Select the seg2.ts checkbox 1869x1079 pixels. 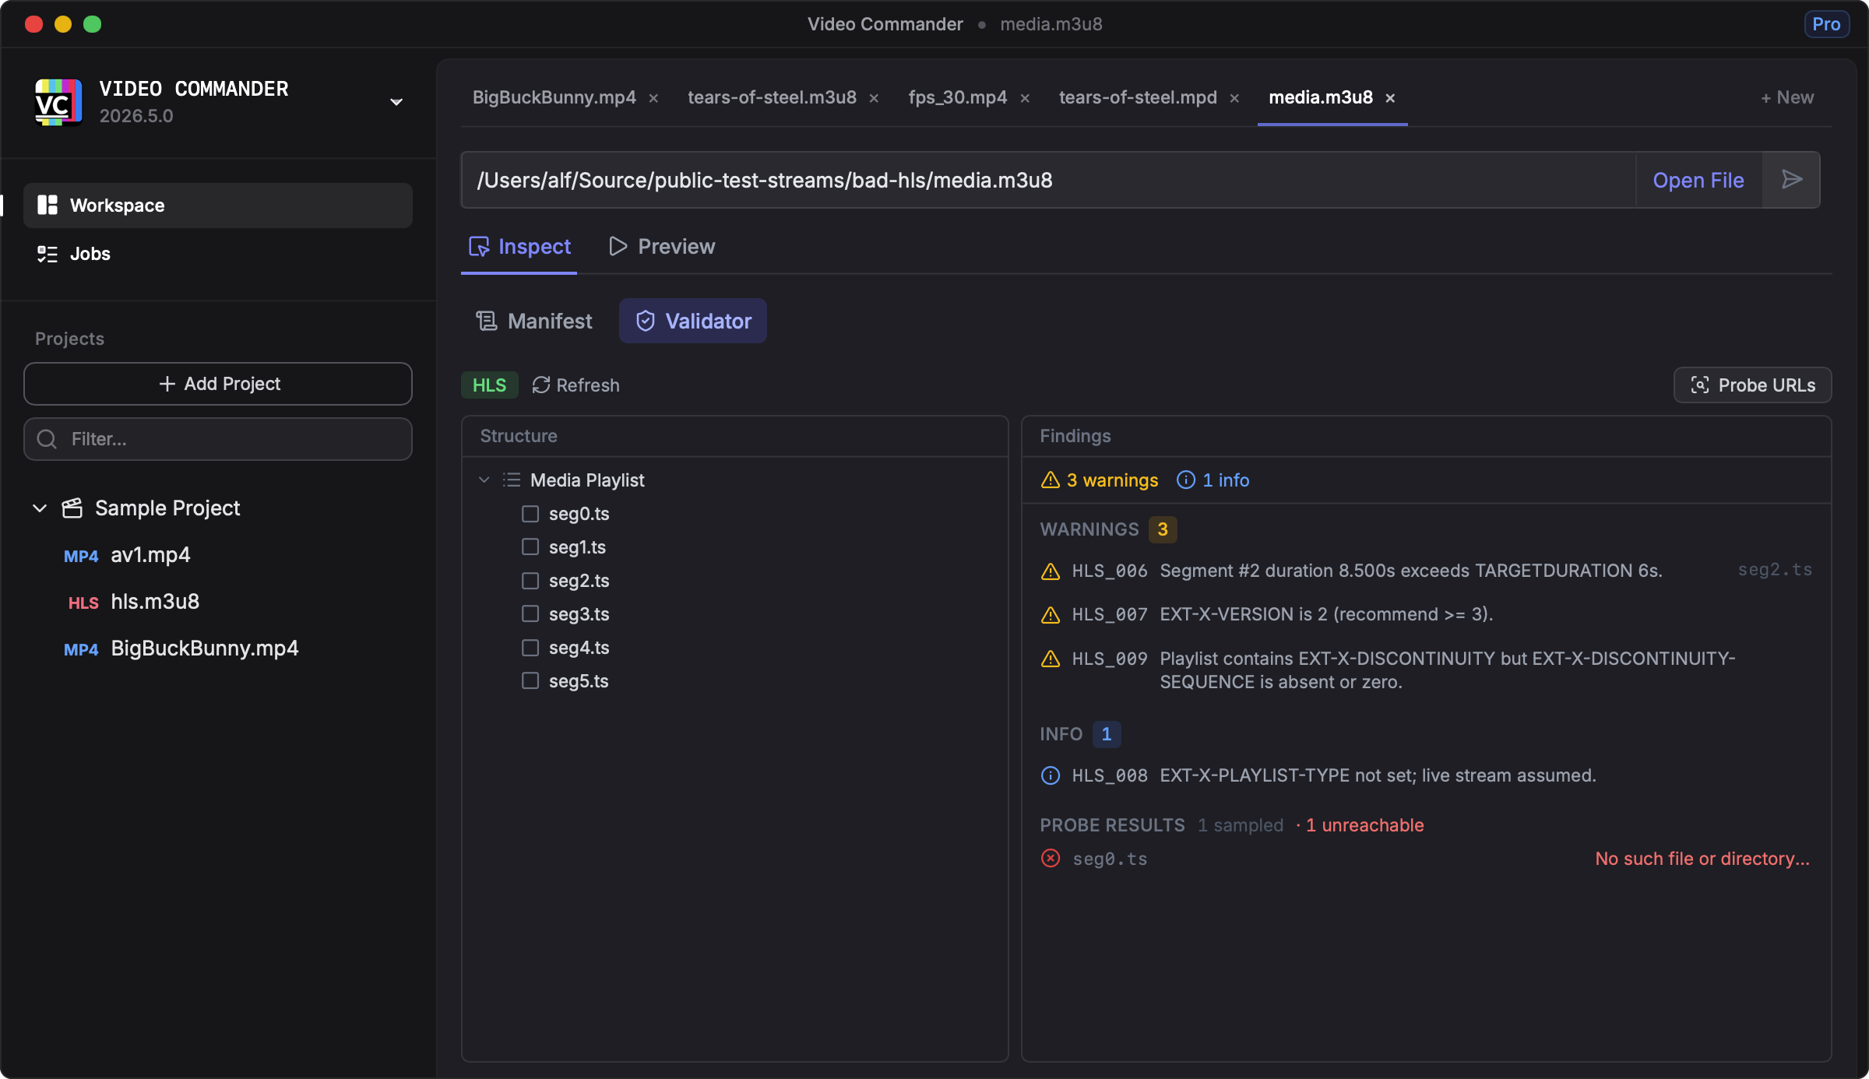pos(530,581)
